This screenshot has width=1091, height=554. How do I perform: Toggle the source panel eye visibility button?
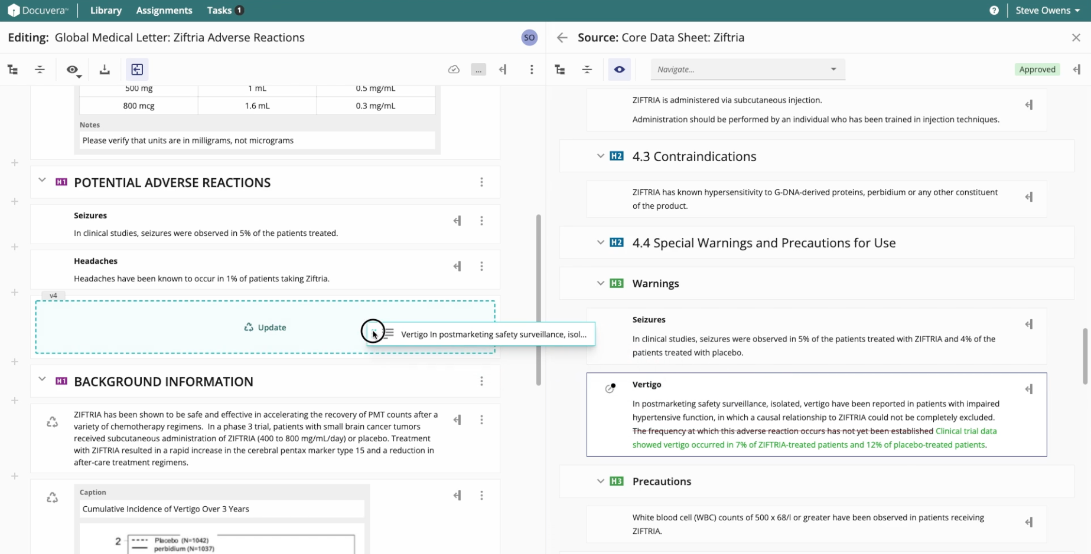coord(619,70)
